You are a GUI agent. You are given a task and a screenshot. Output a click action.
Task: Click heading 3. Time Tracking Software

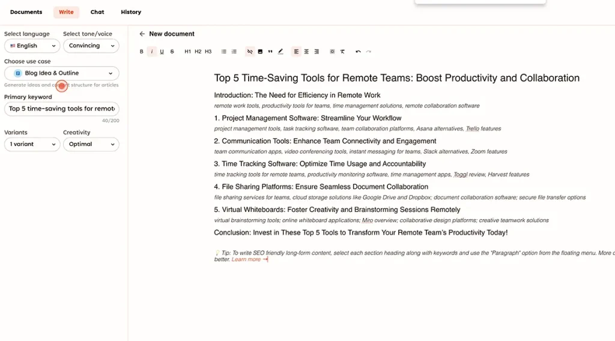[x=320, y=164]
